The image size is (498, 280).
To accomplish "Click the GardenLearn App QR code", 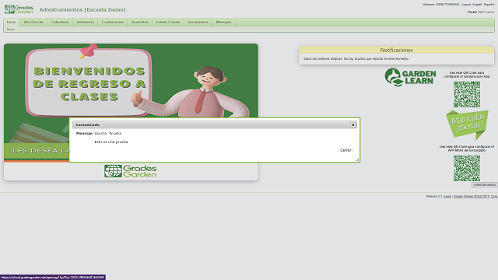I will click(467, 94).
